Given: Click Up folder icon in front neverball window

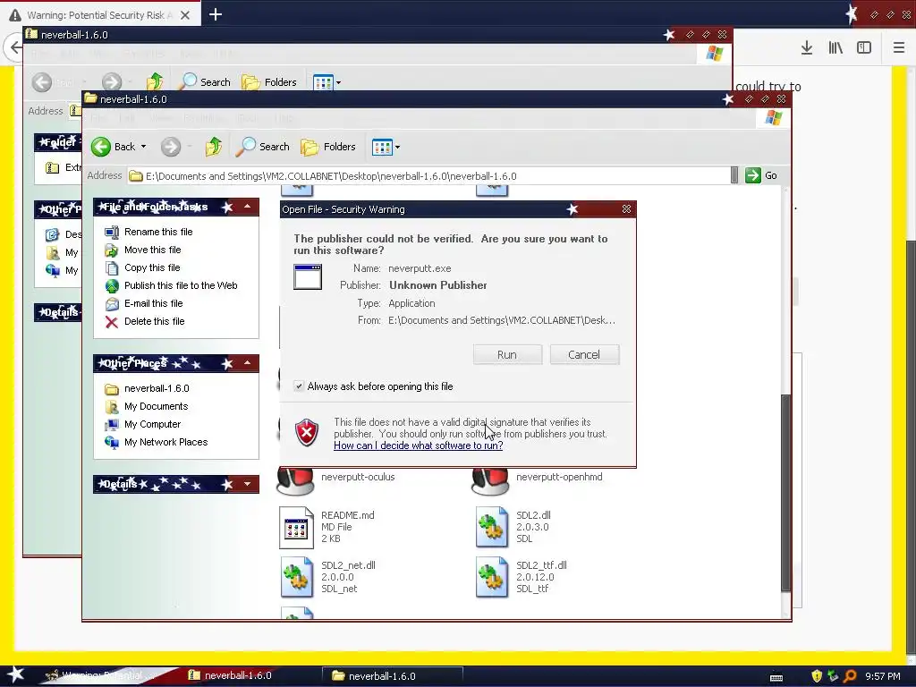Looking at the screenshot, I should pos(213,147).
